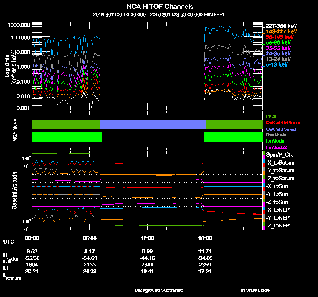The height and width of the screenshot is (297, 318).
Task: Click the blue OutCal:Planed bar segment
Action: point(153,124)
